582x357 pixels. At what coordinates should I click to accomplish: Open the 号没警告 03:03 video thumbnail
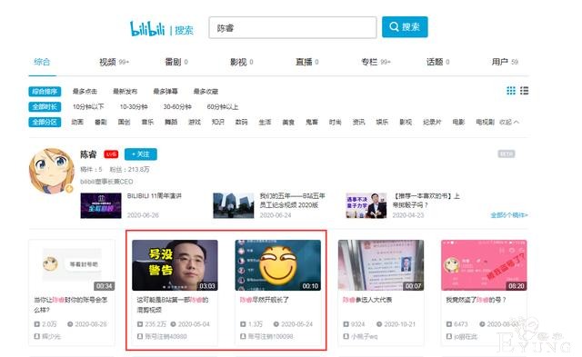[175, 265]
